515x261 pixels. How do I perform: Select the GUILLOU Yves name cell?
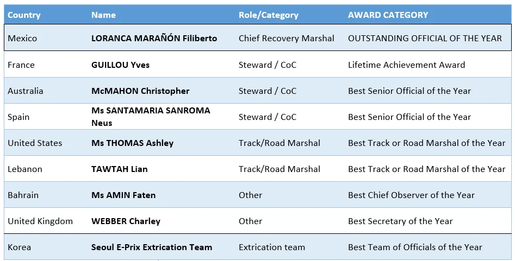pyautogui.click(x=120, y=65)
